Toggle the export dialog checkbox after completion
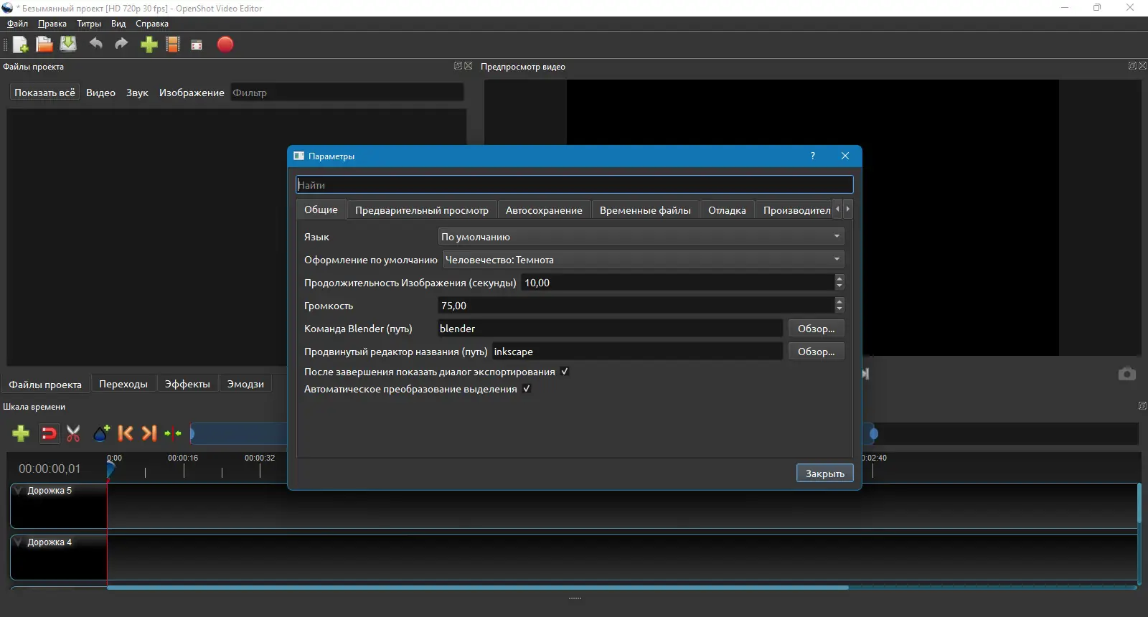 coord(565,372)
